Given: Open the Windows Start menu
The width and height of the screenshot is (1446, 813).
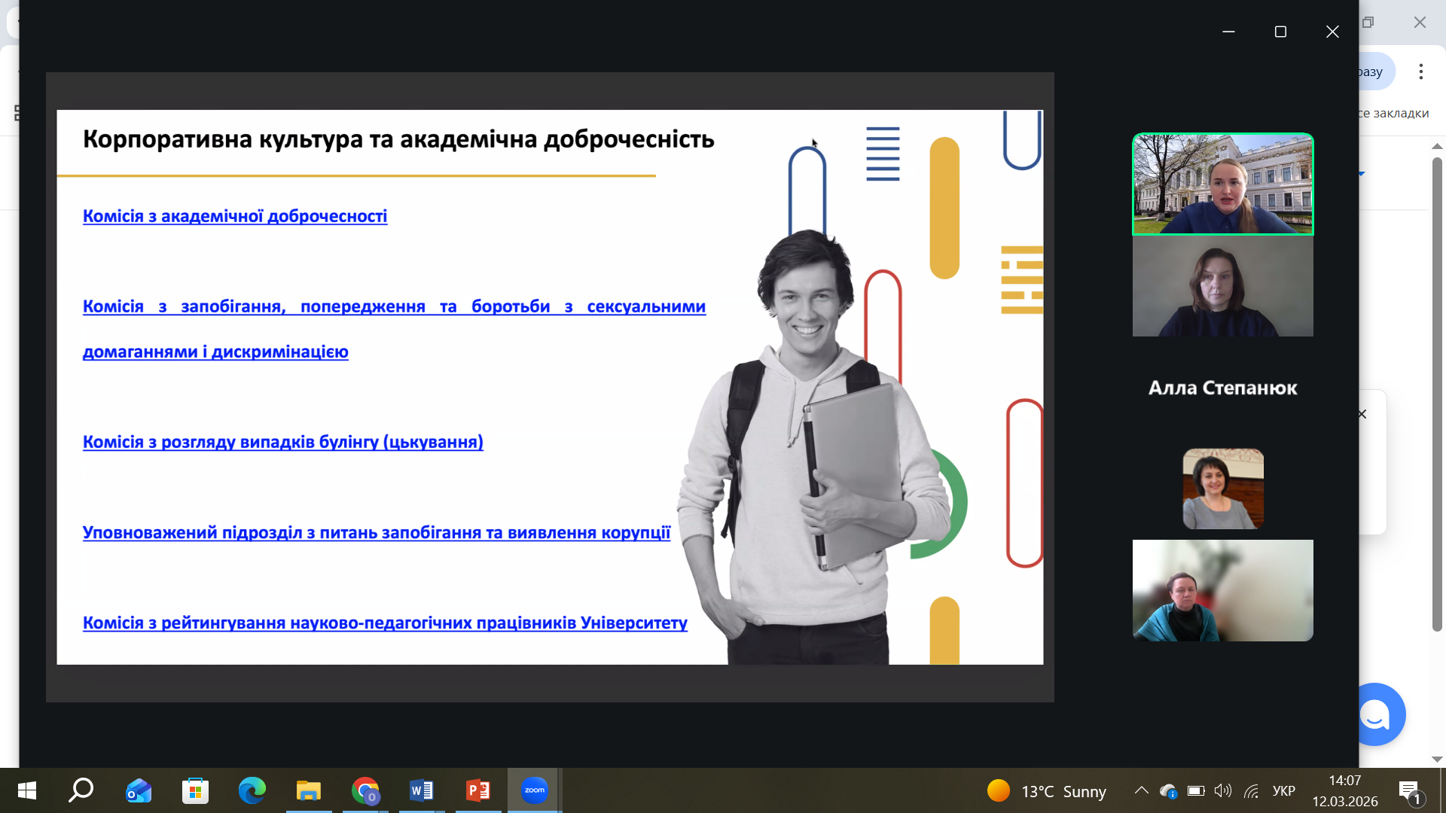Looking at the screenshot, I should (x=26, y=790).
